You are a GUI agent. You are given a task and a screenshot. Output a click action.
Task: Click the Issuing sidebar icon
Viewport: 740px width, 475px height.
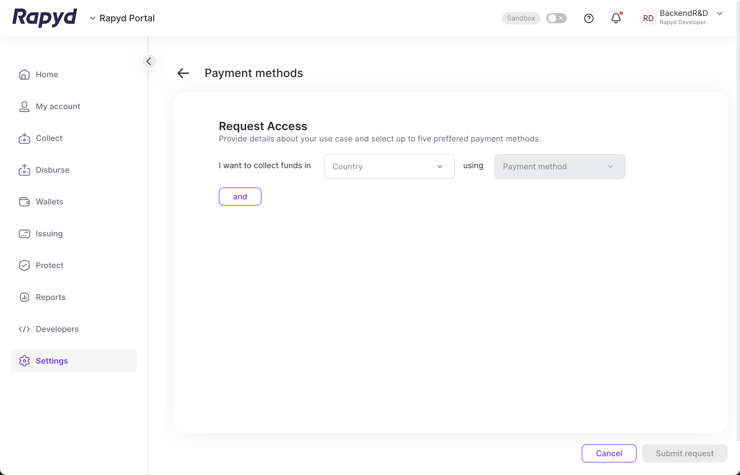pyautogui.click(x=23, y=234)
